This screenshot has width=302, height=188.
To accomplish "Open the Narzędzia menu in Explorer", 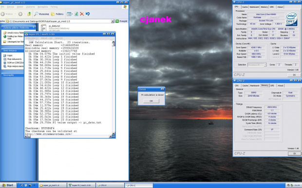I will [42, 7].
